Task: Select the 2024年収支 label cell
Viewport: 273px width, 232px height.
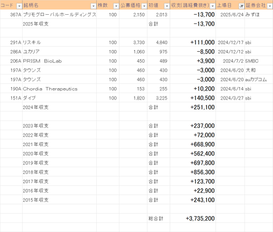Action: (x=60, y=107)
